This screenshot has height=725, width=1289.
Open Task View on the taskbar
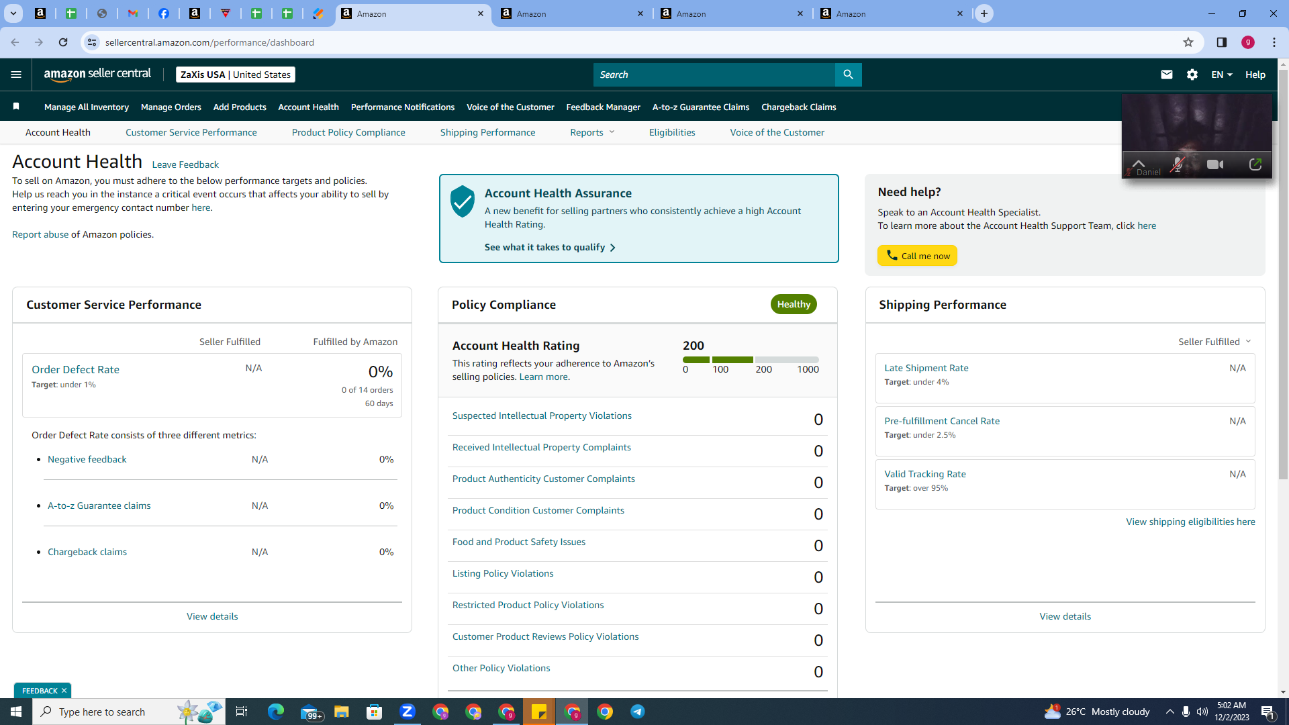[x=242, y=712]
